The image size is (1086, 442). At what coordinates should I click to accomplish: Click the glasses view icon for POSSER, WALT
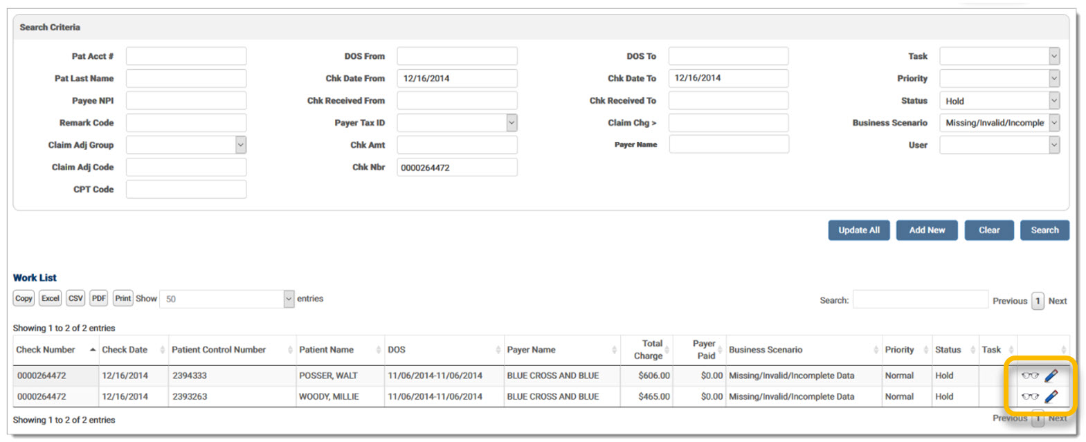point(1030,376)
